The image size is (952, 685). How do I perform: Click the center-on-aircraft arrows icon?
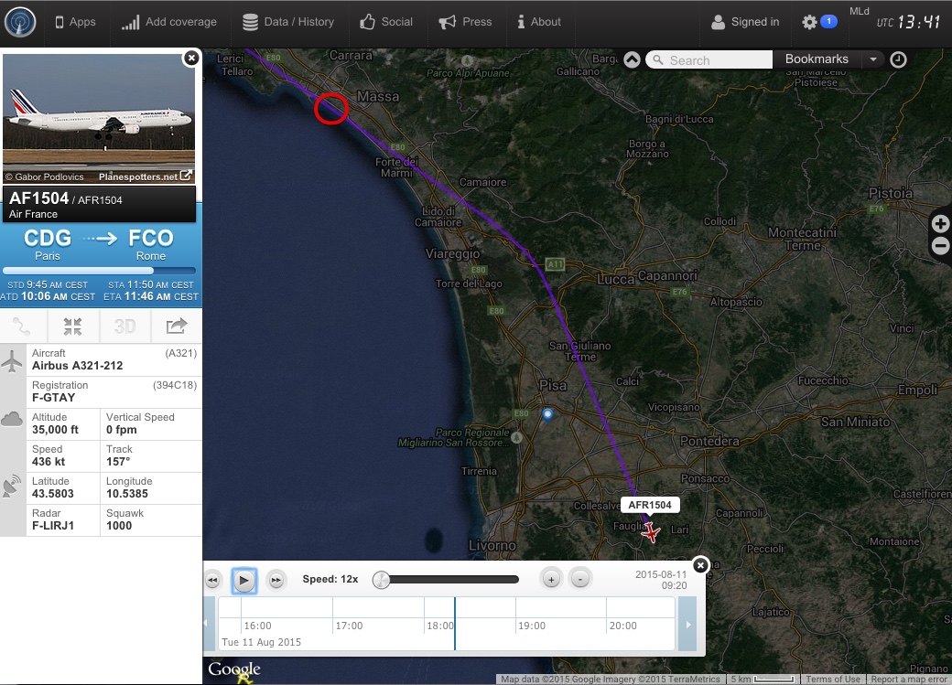pyautogui.click(x=73, y=326)
